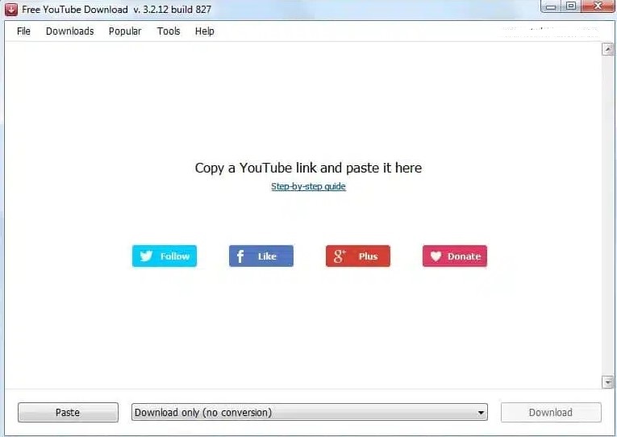Expand the Download only (no conversion) dropdown
617x437 pixels.
[310, 412]
